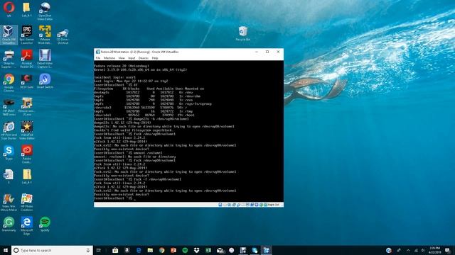Open the Recycle Bin on the desktop
This screenshot has width=455, height=255.
[243, 33]
